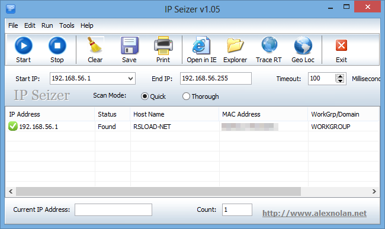Expand the Start IP dropdown
The image size is (385, 229).
tap(131, 79)
